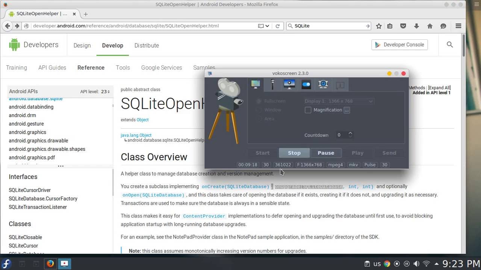
Task: Show Firefox bookmarks list icon
Action: tap(390, 26)
